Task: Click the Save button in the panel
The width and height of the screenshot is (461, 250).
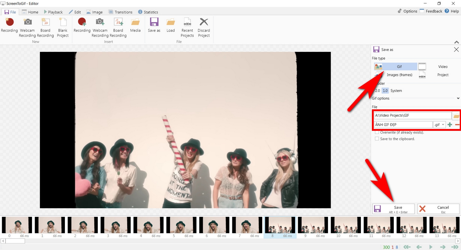Action: pos(393,209)
